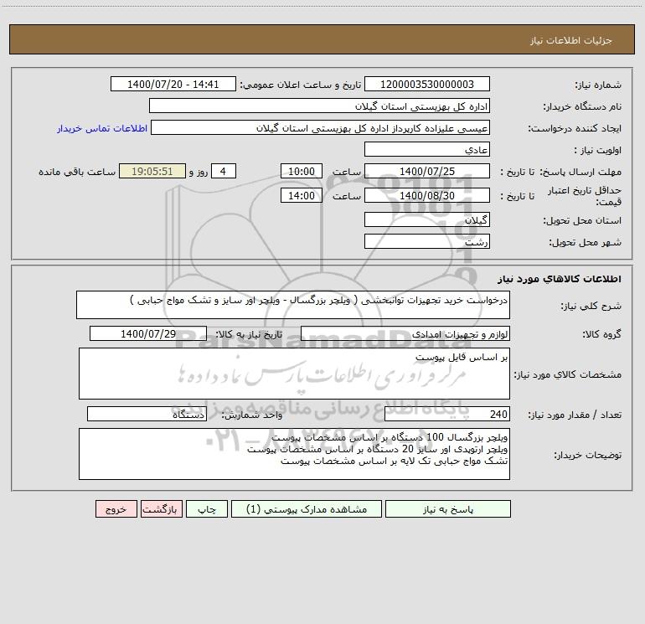
Task: Open اطلاعات تماس خریدار link
Action: (102, 128)
